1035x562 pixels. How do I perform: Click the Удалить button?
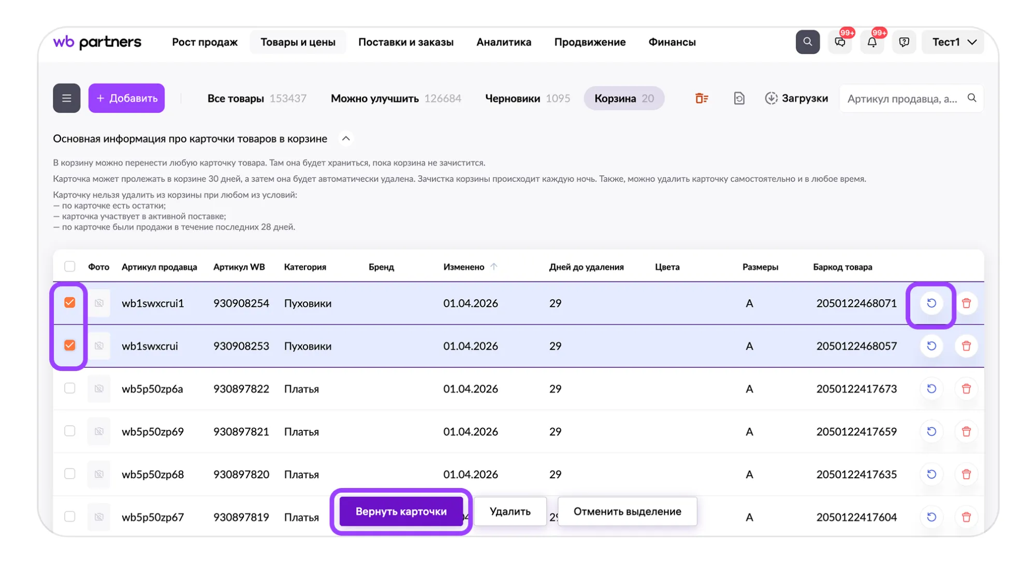coord(510,511)
